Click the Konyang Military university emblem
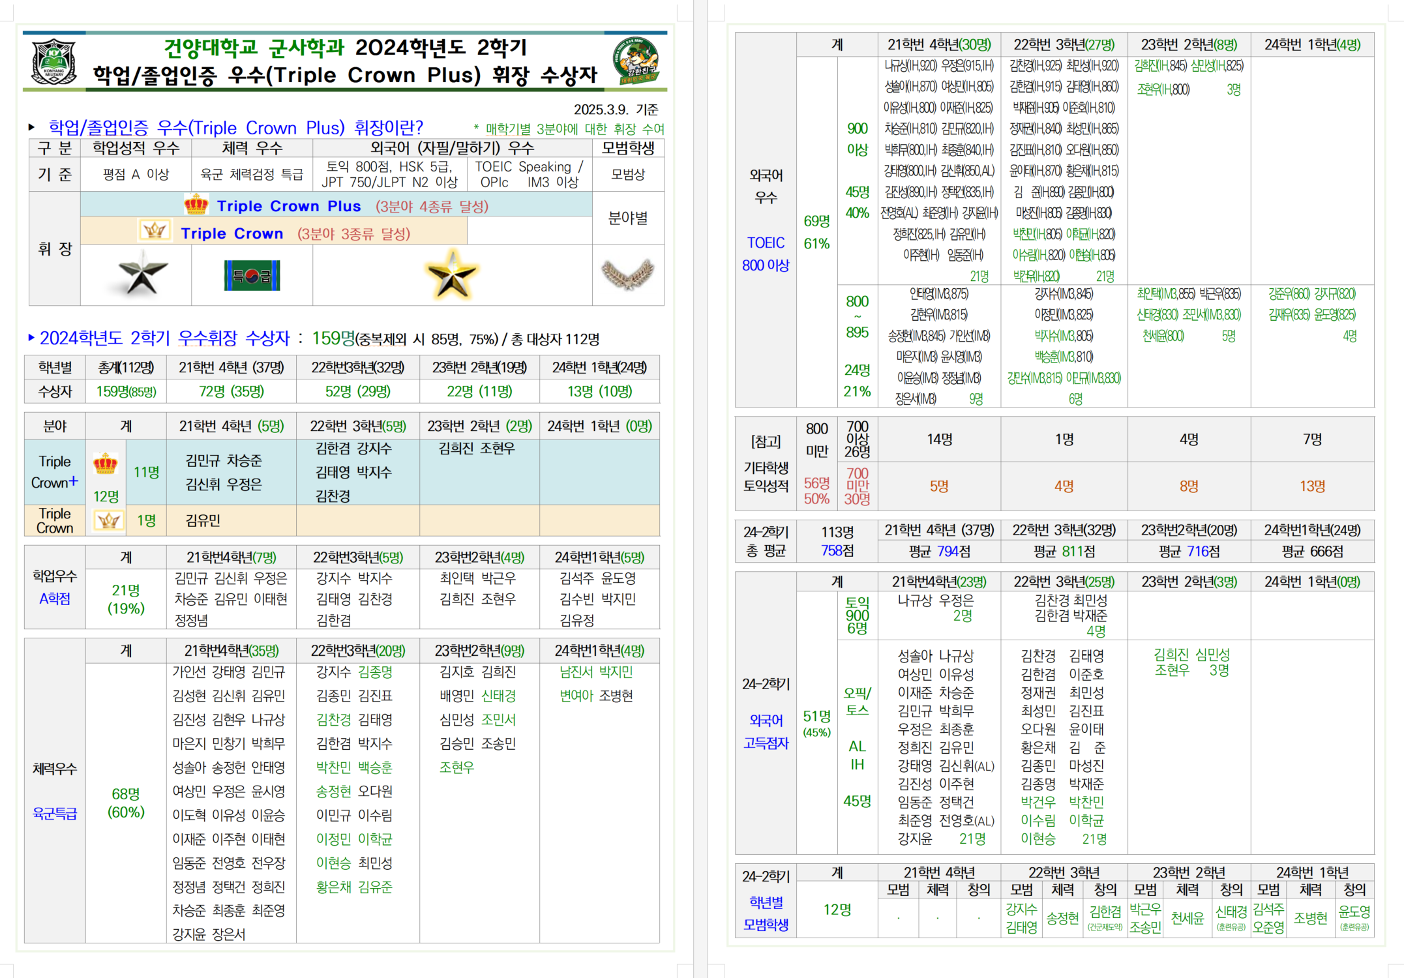 coord(53,62)
